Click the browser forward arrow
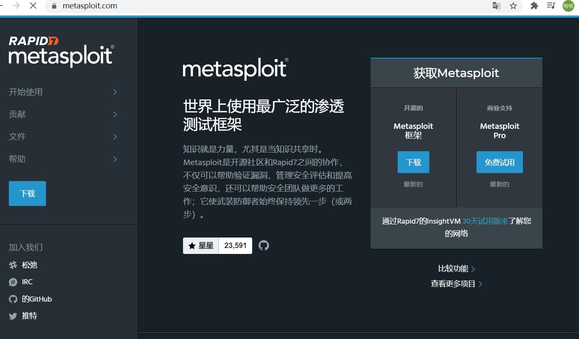The image size is (579, 339). click(x=16, y=6)
